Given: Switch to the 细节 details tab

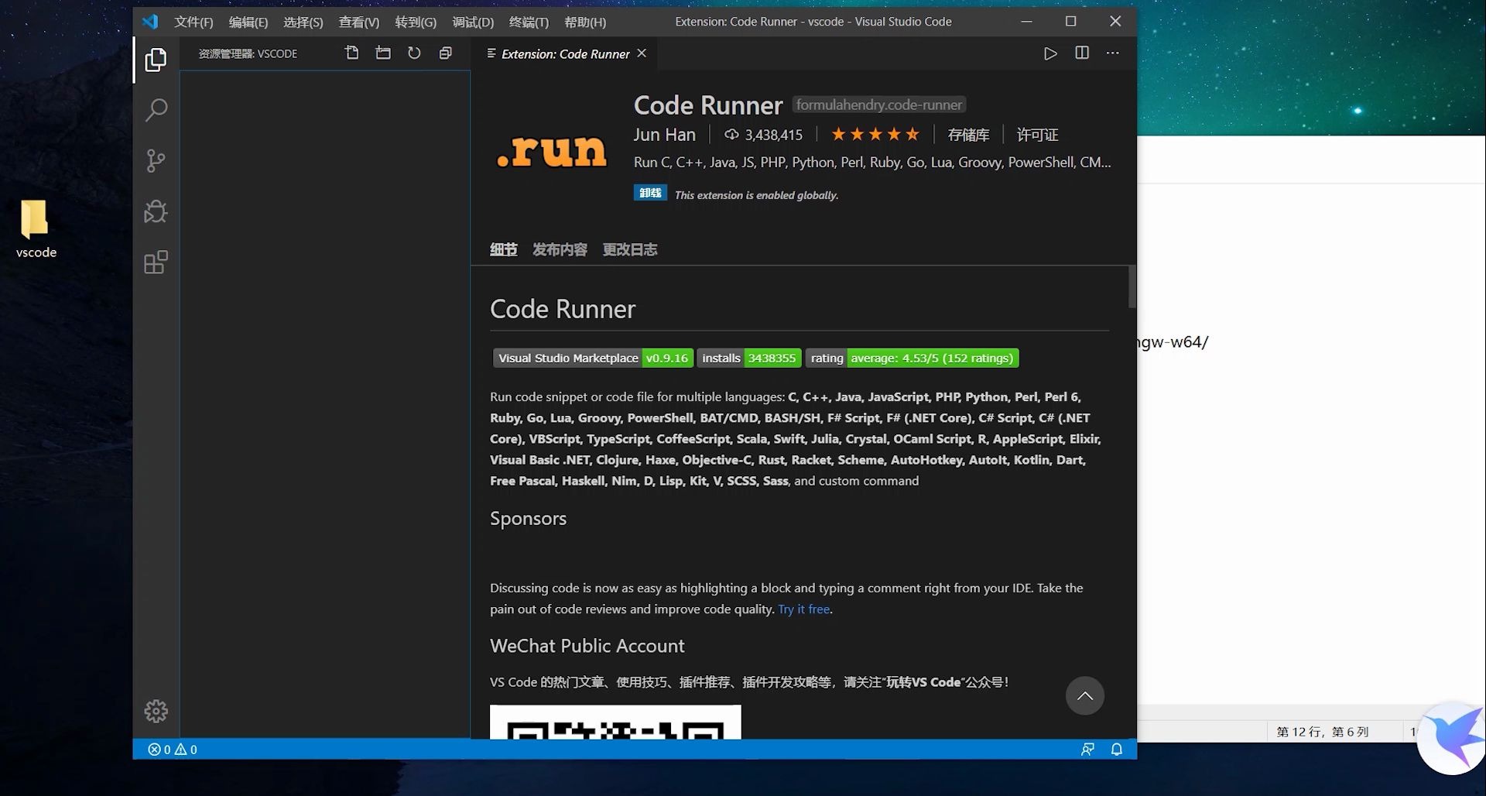Looking at the screenshot, I should pos(503,249).
